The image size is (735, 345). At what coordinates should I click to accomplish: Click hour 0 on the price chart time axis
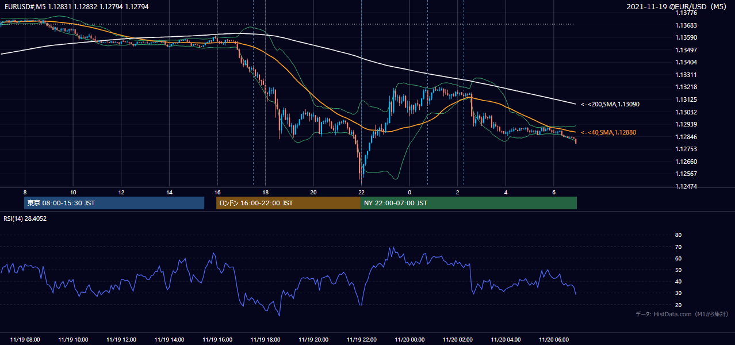coord(409,192)
